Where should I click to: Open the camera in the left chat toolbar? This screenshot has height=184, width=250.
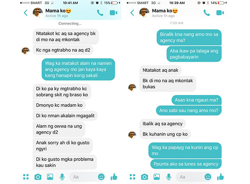click(38, 177)
